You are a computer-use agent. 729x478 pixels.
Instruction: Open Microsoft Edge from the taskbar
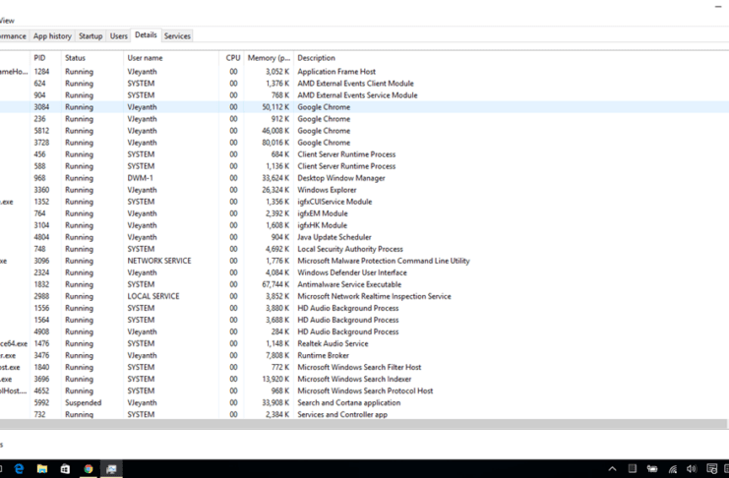coord(19,469)
